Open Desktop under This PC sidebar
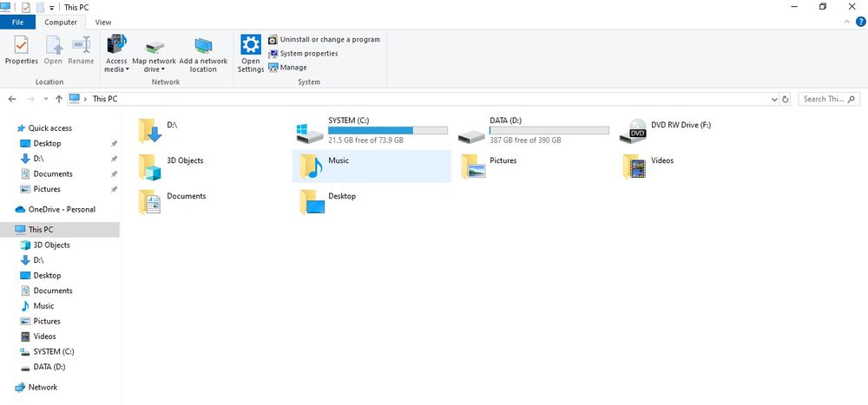Screen dimensions: 868x405 tap(47, 276)
